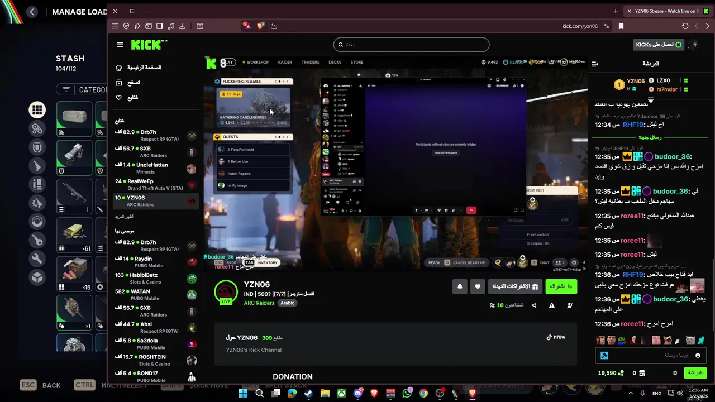
Task: Open Steam from the taskbar
Action: tap(308, 393)
